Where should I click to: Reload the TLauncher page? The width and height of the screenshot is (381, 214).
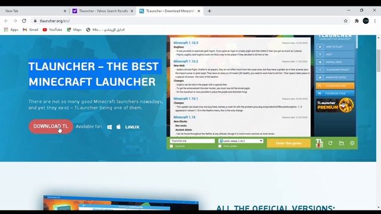tap(24, 21)
